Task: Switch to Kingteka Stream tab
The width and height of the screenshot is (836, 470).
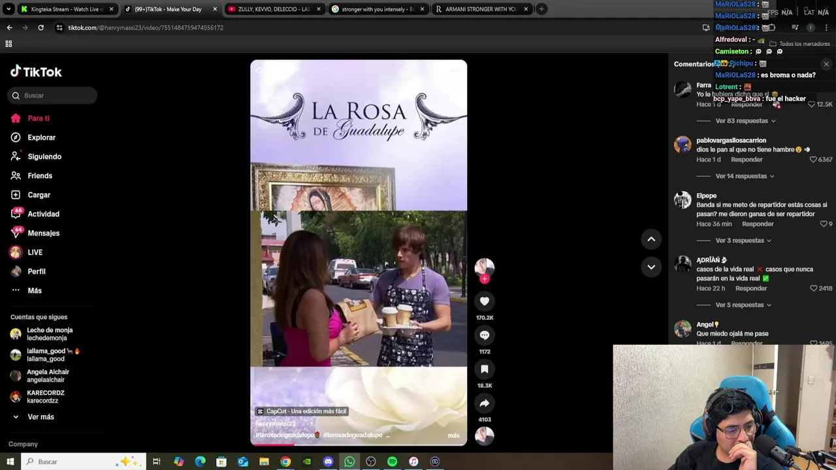Action: pos(66,9)
